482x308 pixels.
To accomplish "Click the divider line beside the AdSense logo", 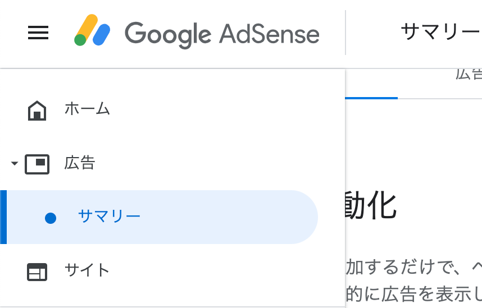I will pos(345,33).
